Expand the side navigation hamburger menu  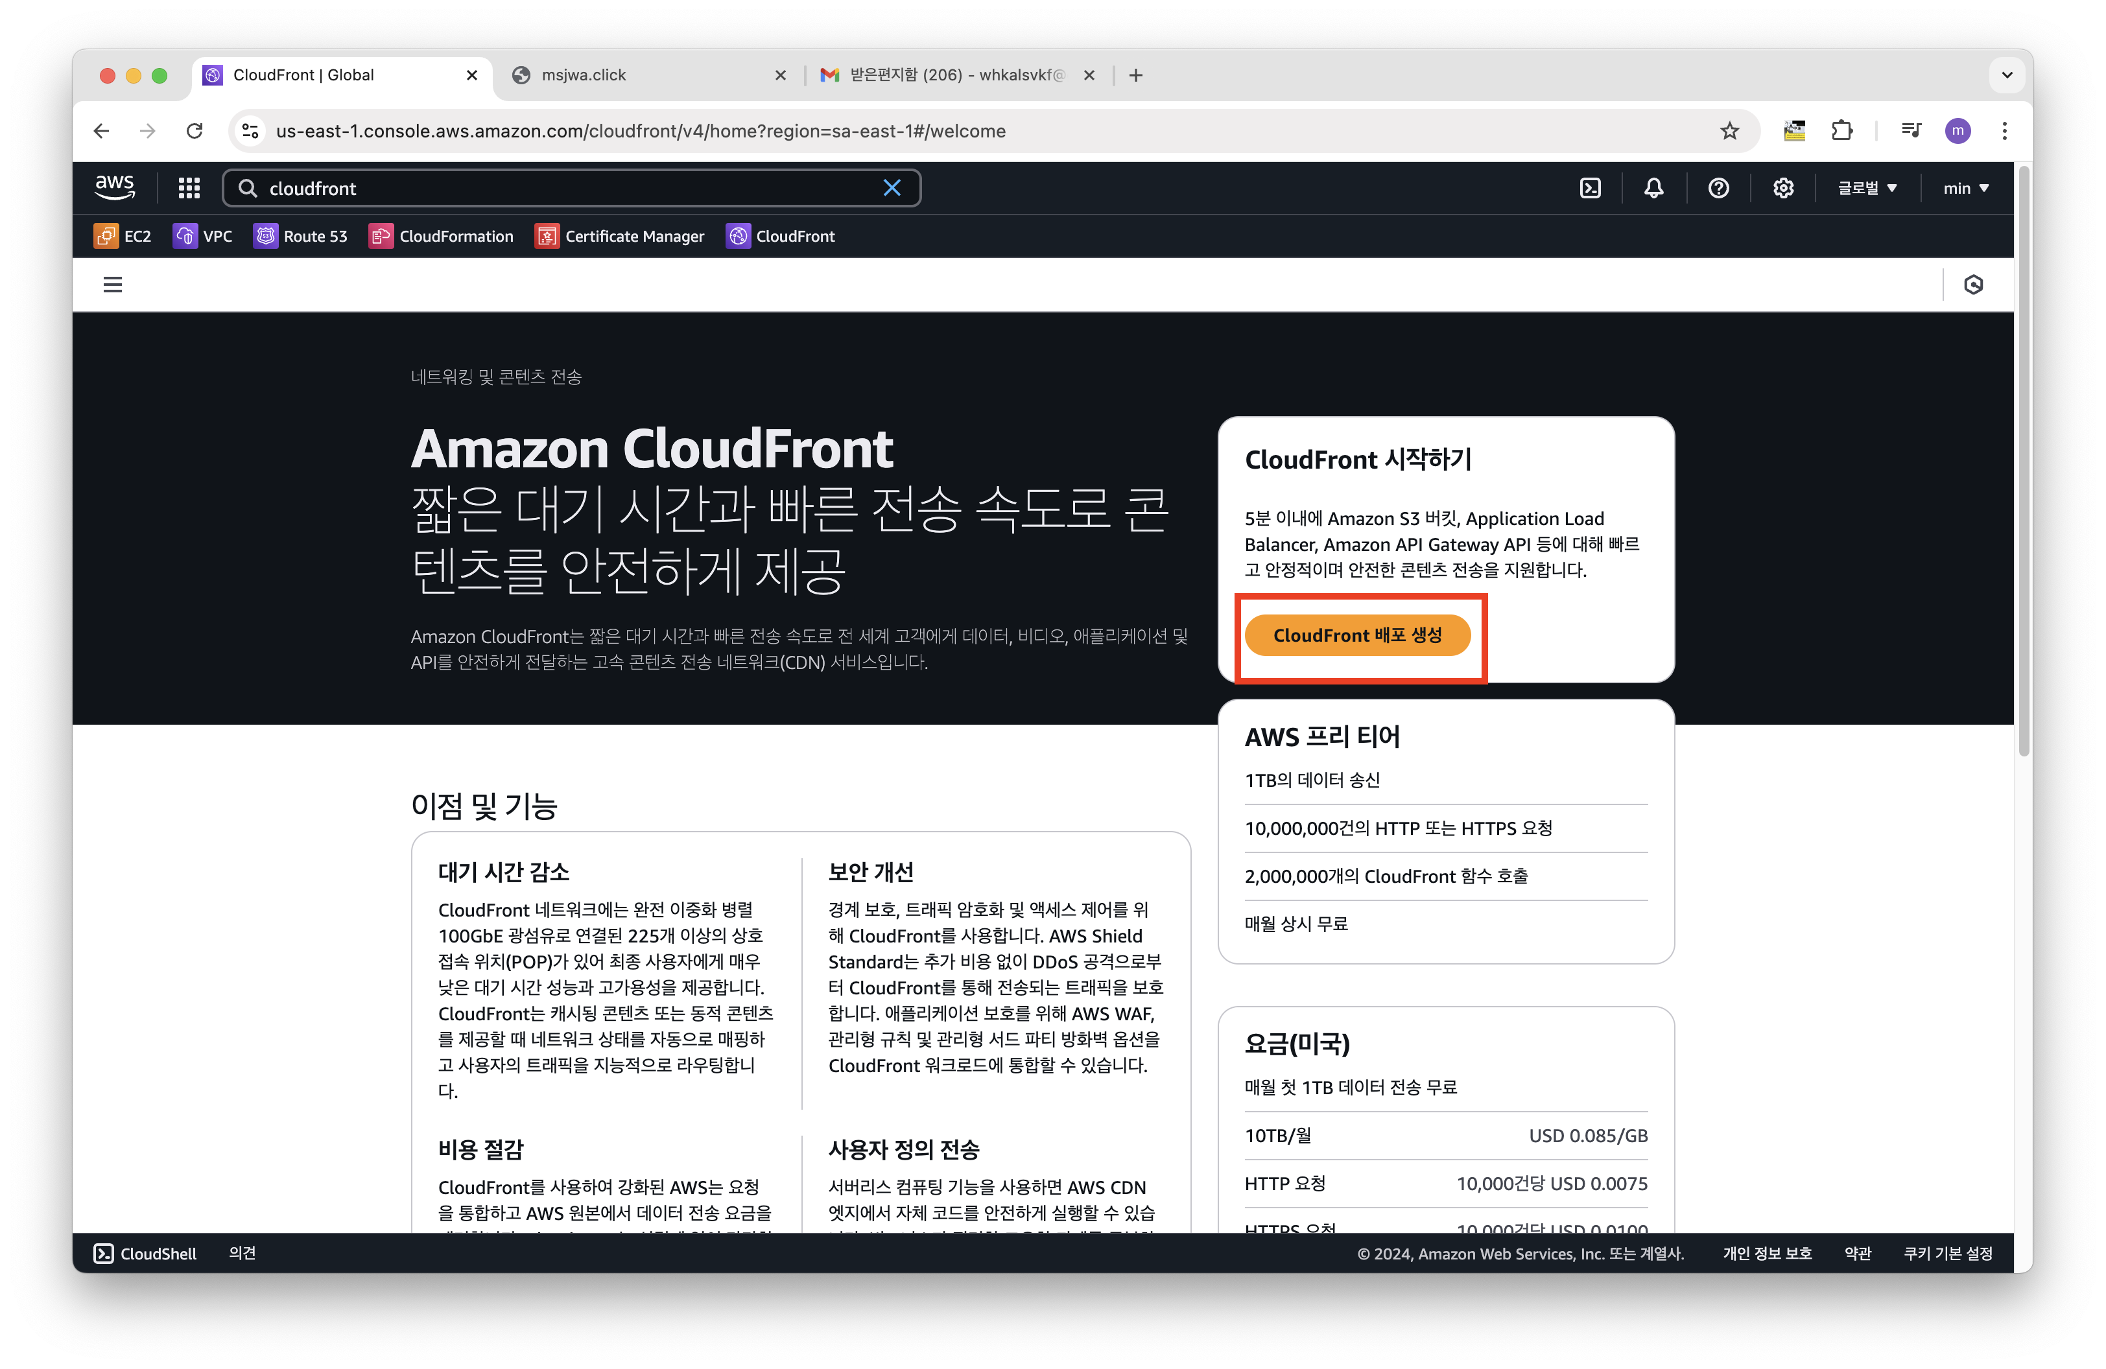[x=112, y=285]
